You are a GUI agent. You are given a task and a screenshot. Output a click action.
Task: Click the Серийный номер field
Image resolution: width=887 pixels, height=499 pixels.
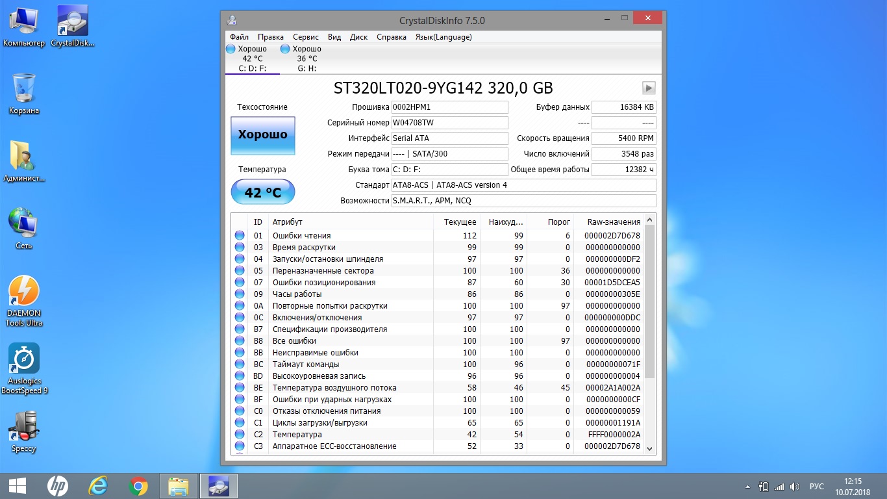click(x=449, y=123)
